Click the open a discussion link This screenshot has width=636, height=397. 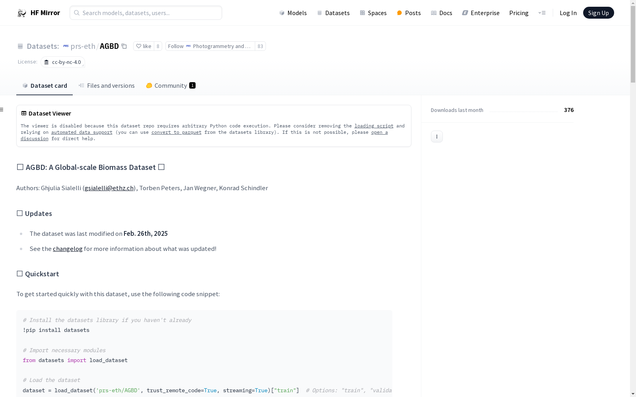(379, 132)
